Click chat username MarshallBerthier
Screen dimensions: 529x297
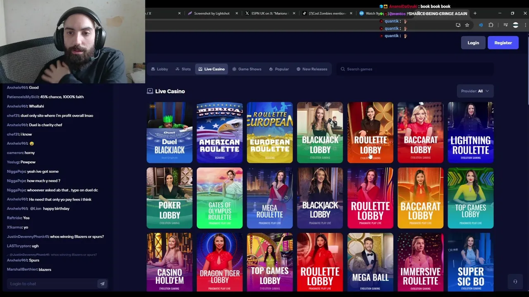pos(22,269)
